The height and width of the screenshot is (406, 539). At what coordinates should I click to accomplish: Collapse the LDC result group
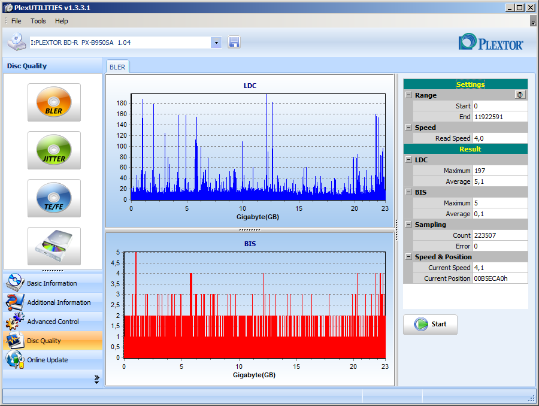pos(408,159)
